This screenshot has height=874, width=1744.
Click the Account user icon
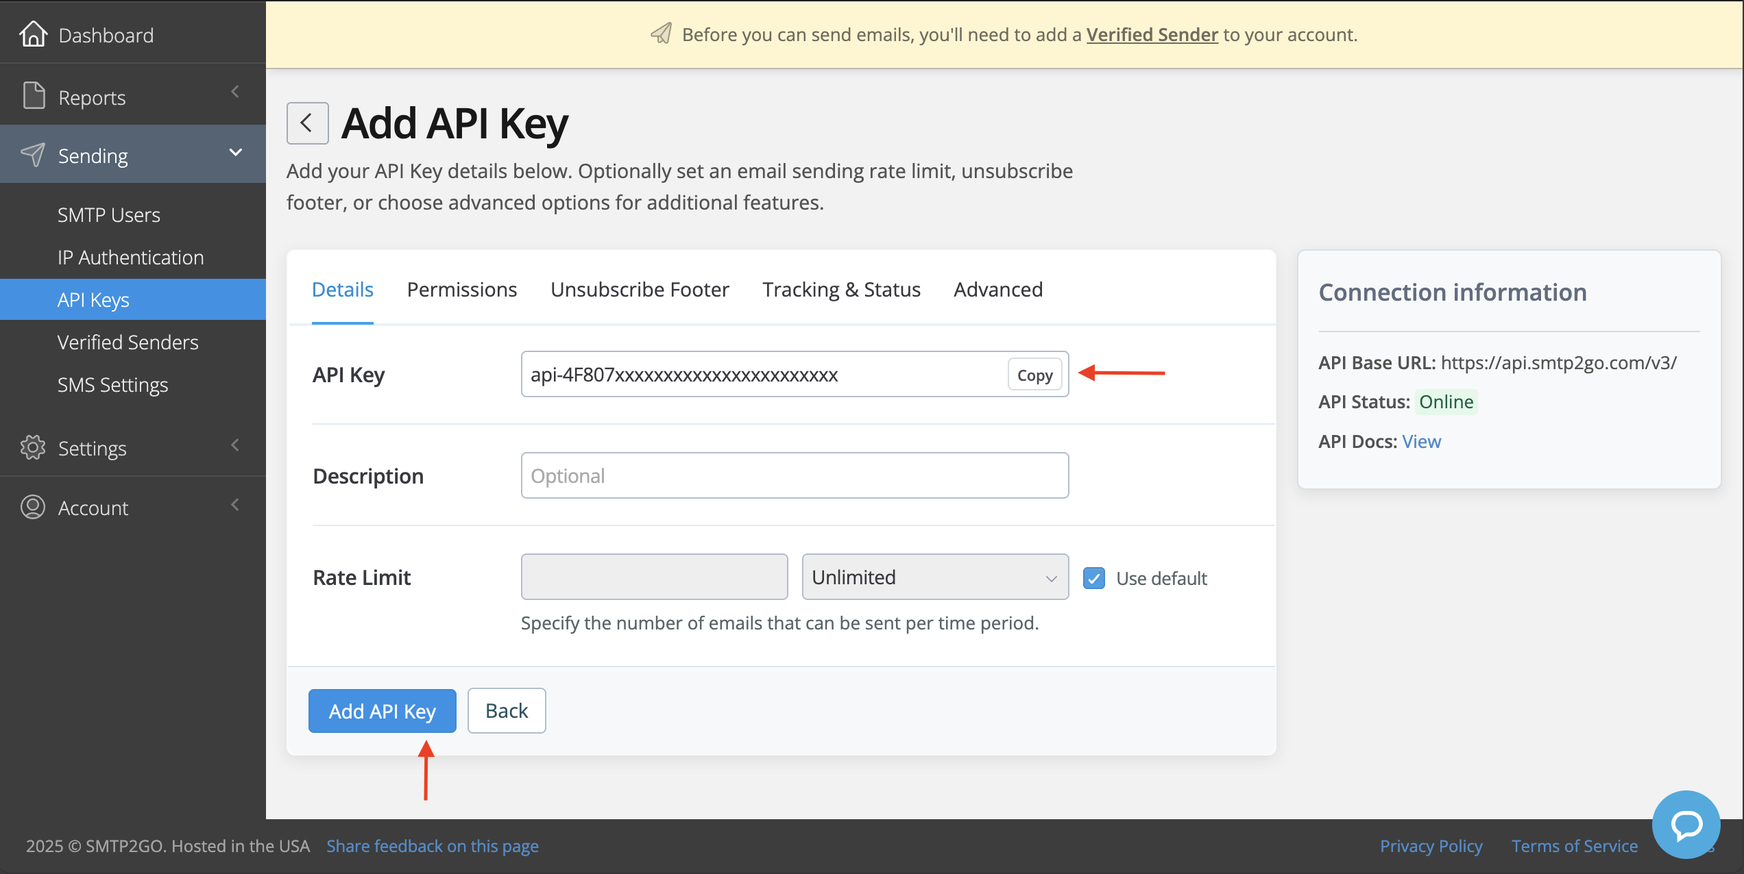coord(33,507)
